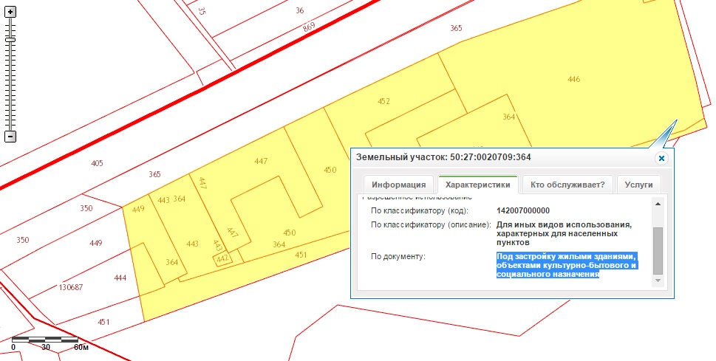Select the Характеристики tab

click(x=477, y=185)
